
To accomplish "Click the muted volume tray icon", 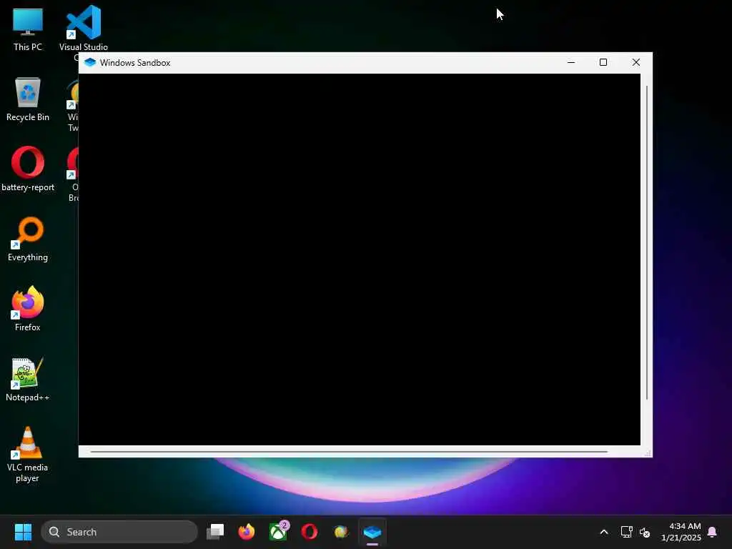I will coord(645,532).
